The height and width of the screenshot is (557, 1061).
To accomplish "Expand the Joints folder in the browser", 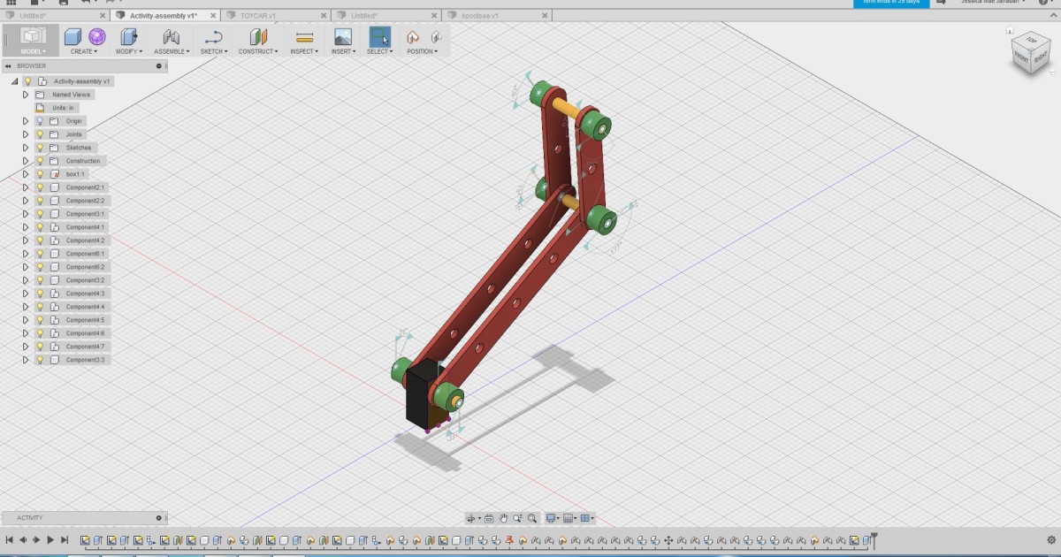I will pyautogui.click(x=26, y=134).
